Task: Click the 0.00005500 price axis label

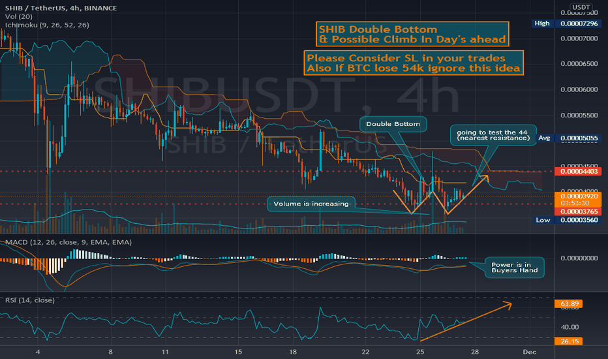Action: 579,116
